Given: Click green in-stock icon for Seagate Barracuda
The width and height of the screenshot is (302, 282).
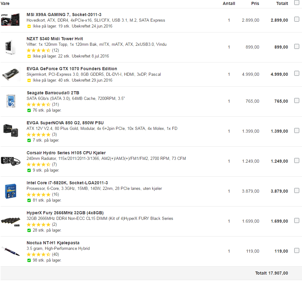Looking at the screenshot, I should click(x=29, y=110).
